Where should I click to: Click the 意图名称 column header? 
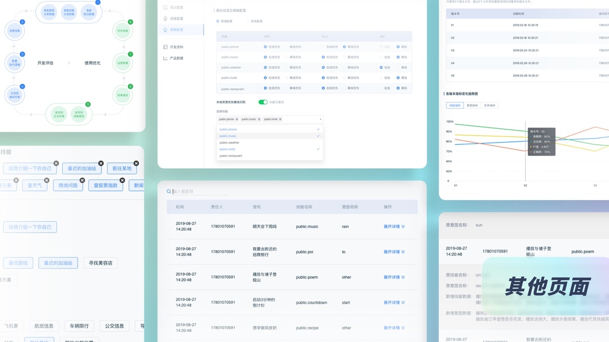pyautogui.click(x=350, y=207)
